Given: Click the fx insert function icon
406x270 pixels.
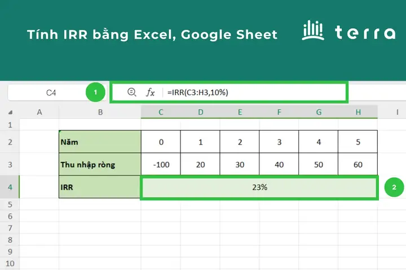Looking at the screenshot, I should pyautogui.click(x=151, y=92).
